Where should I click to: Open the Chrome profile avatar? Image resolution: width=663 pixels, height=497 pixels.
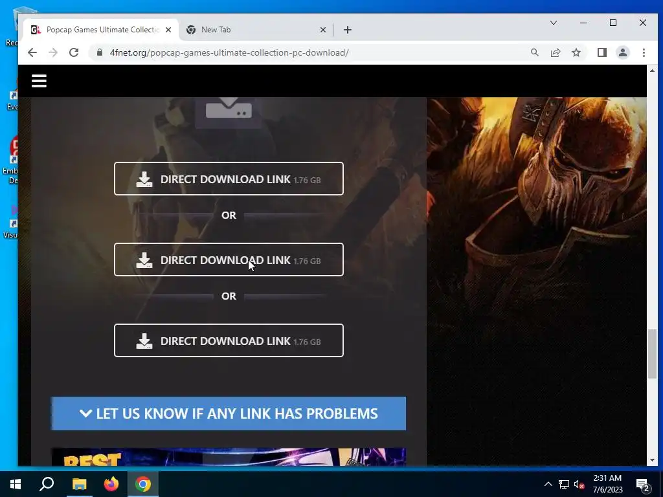coord(622,52)
